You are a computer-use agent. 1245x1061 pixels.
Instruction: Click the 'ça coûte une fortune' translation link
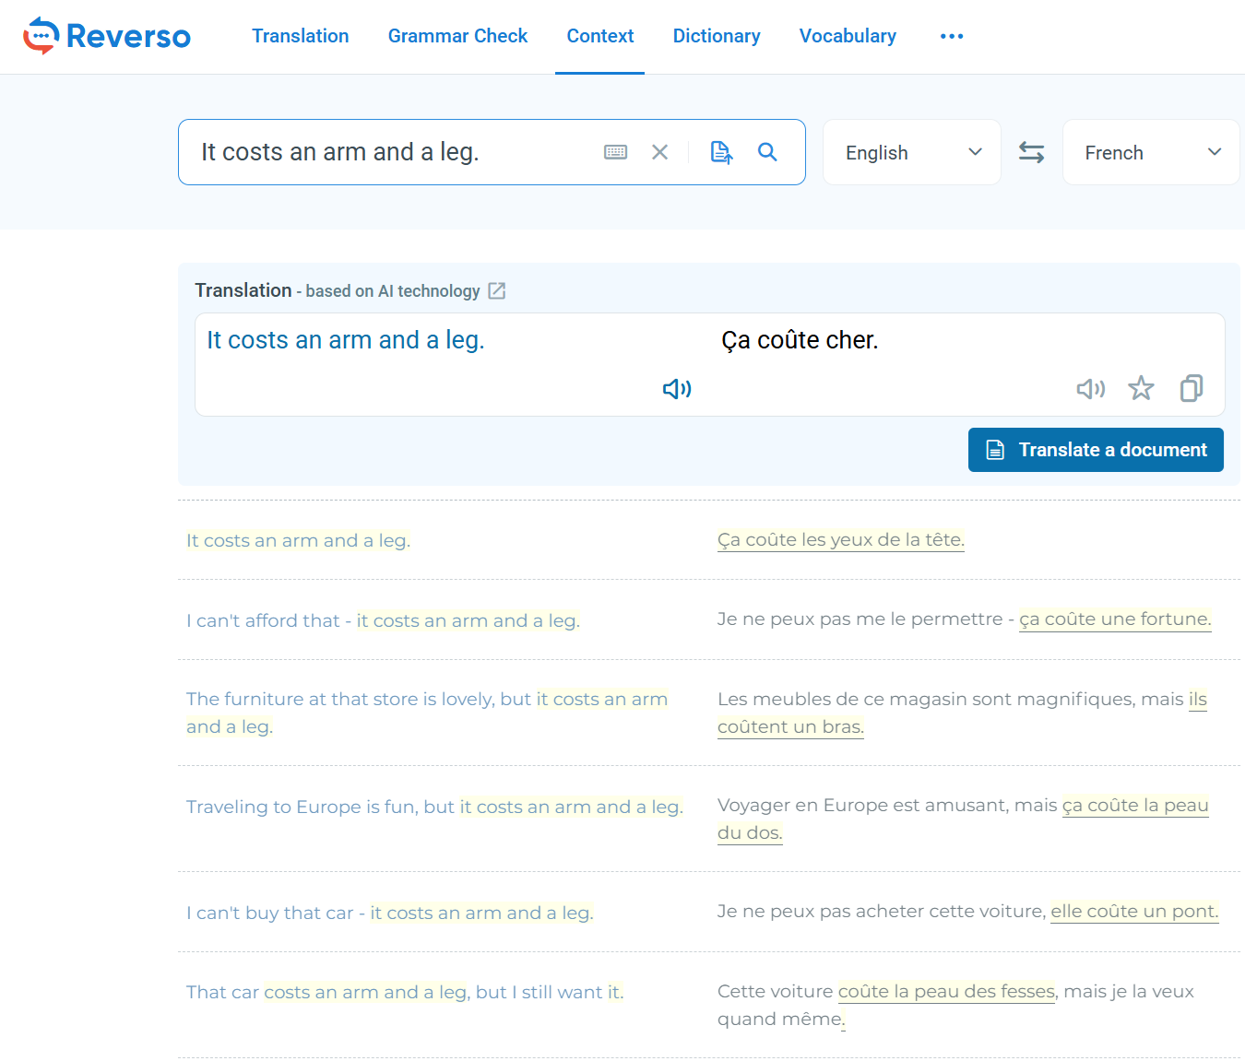[x=1115, y=619]
